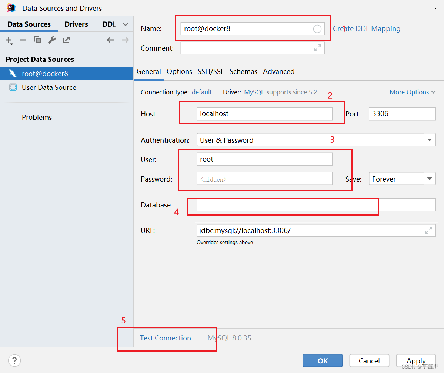Open the Problems section
Image resolution: width=444 pixels, height=373 pixels.
(37, 117)
